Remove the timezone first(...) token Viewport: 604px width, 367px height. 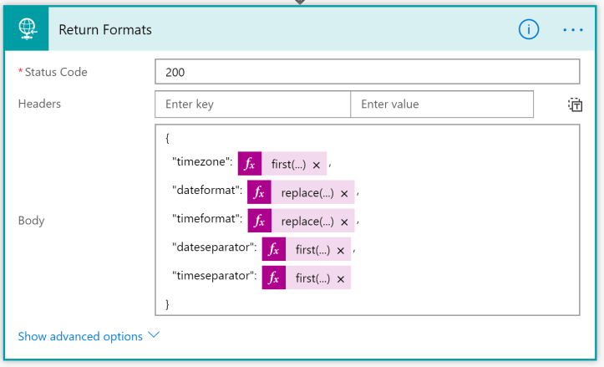[x=316, y=165]
